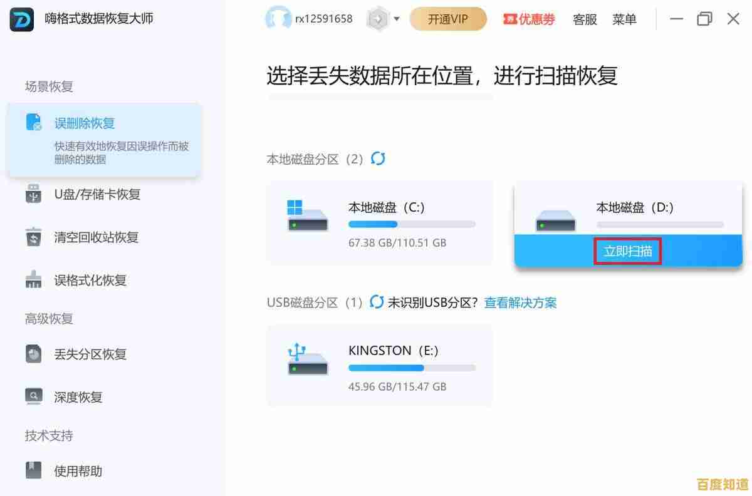Select the 误删除恢复 recovery mode icon
Viewport: 752px width, 496px height.
(x=34, y=123)
